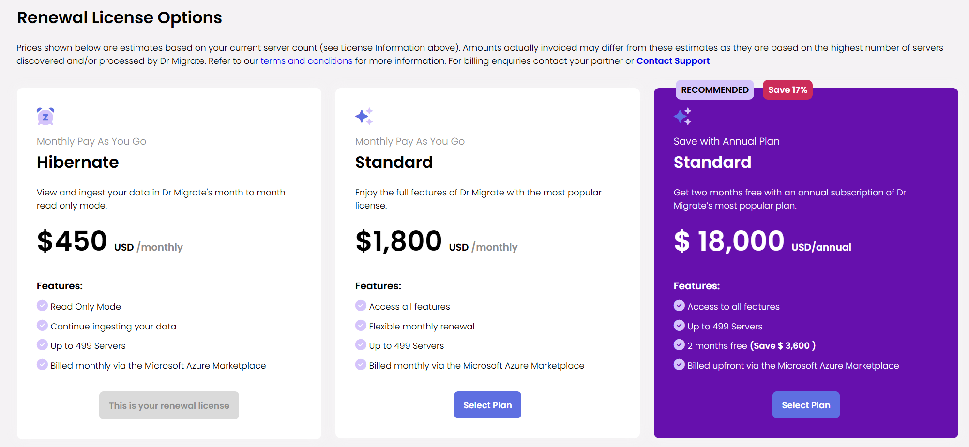This screenshot has height=447, width=969.
Task: Open the terms and conditions link
Action: click(306, 61)
